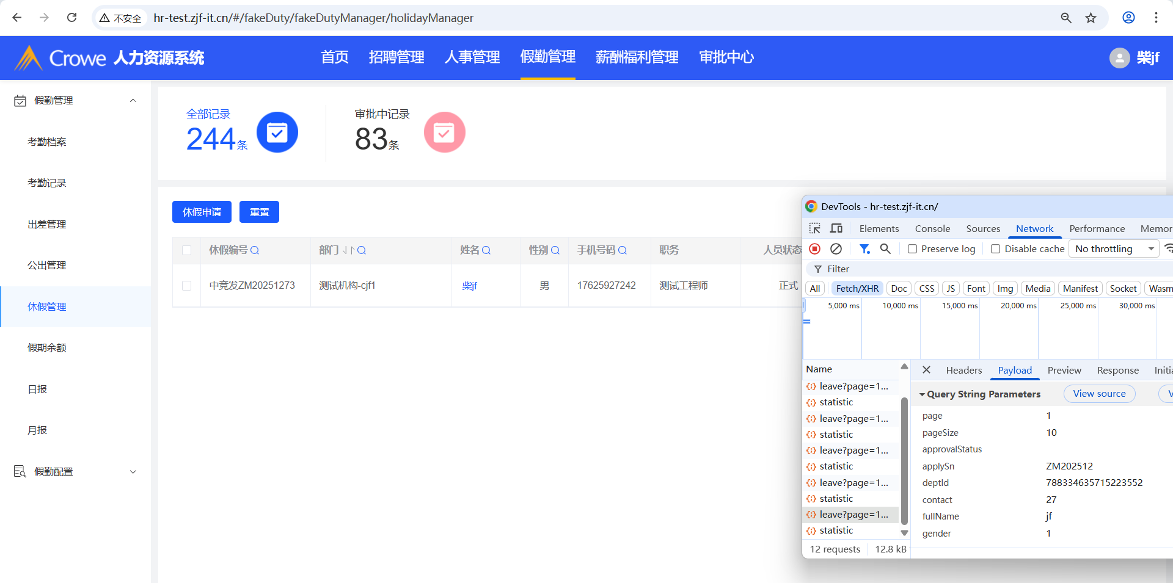The width and height of the screenshot is (1173, 583).
Task: Click the View source button
Action: click(x=1099, y=394)
